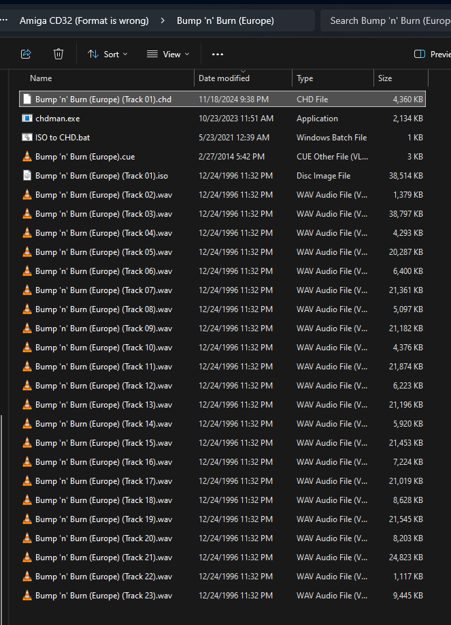Screen dimensions: 451x625
Task: Click the disc image icon of Track 01.iso
Action: click(27, 175)
